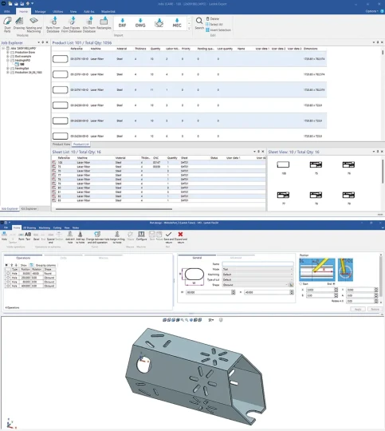385x431 pixels.
Task: Expand the NestingOpt tree node
Action: [x=8, y=68]
